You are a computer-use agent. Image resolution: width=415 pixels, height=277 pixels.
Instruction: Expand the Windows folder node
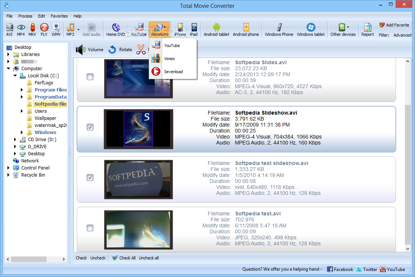22,132
